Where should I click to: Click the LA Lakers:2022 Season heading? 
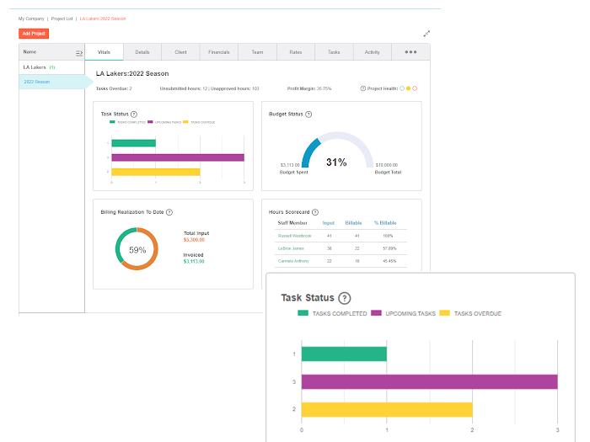click(132, 74)
